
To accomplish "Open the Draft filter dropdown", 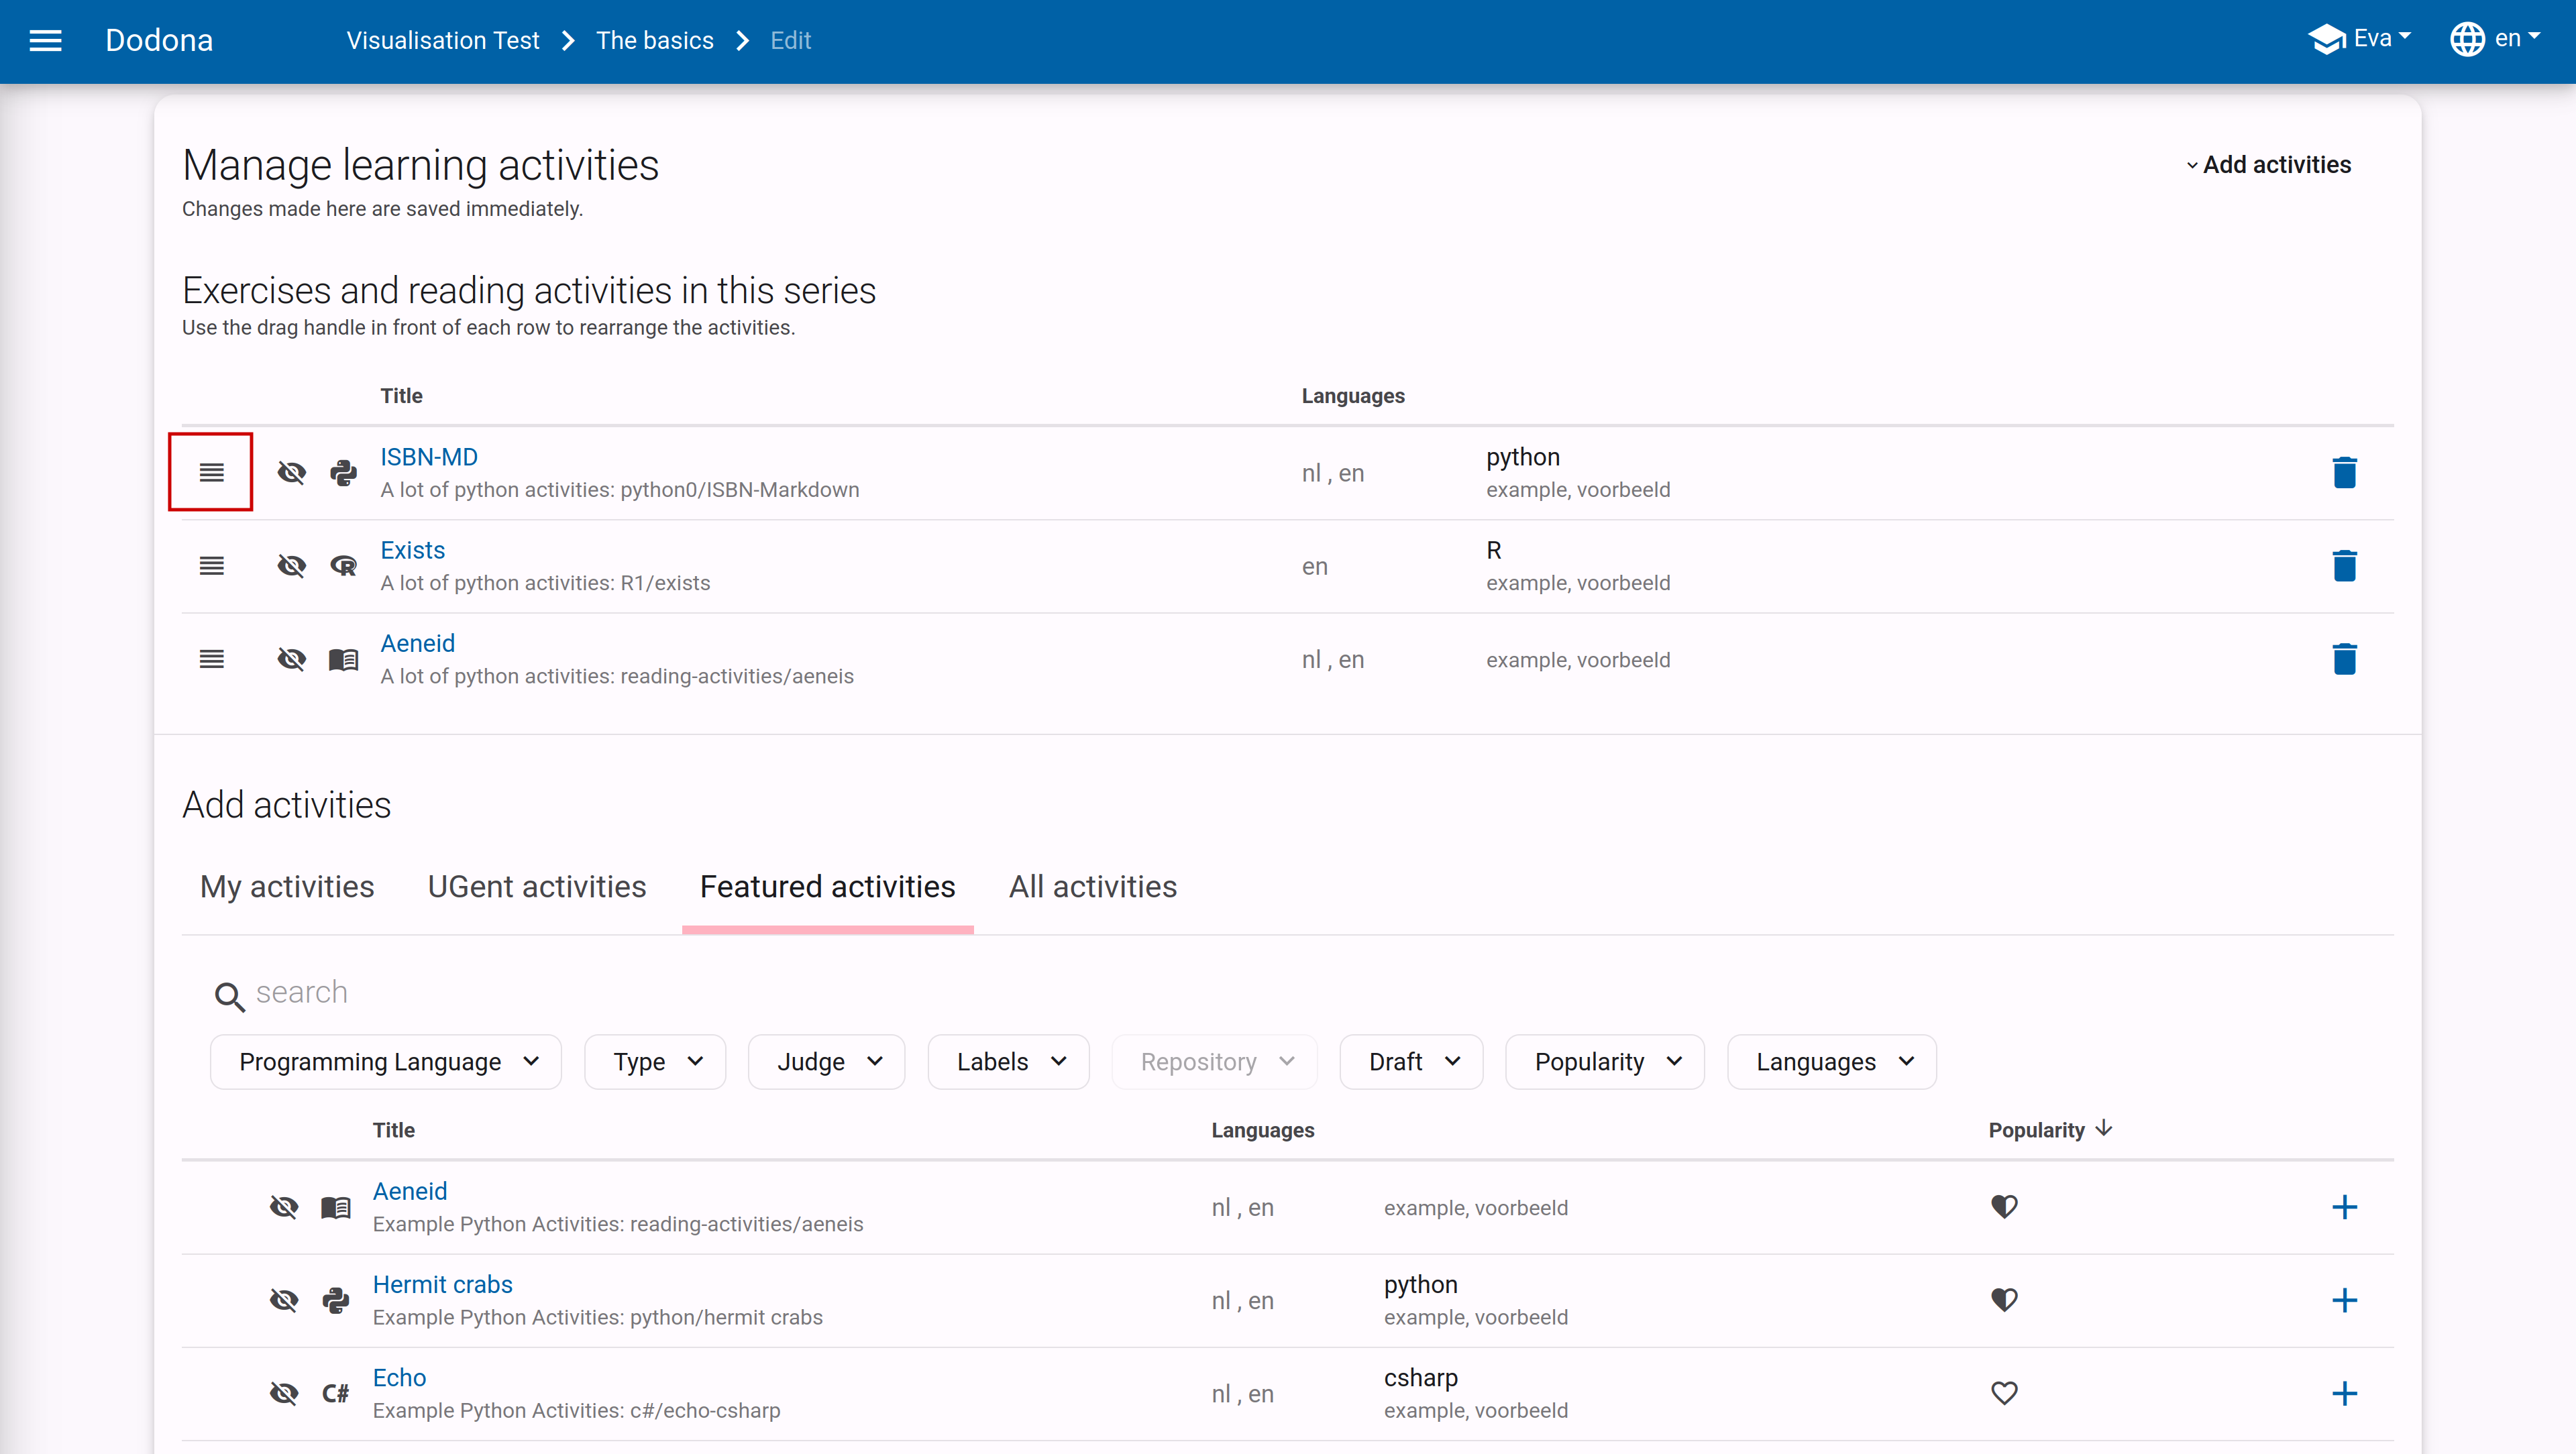I will 1412,1062.
